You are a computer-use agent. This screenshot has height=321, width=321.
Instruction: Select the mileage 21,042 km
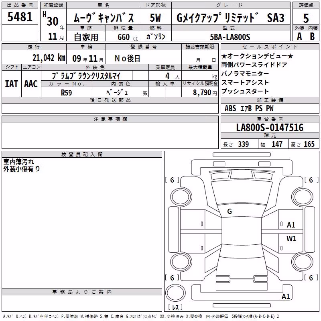click(49, 58)
